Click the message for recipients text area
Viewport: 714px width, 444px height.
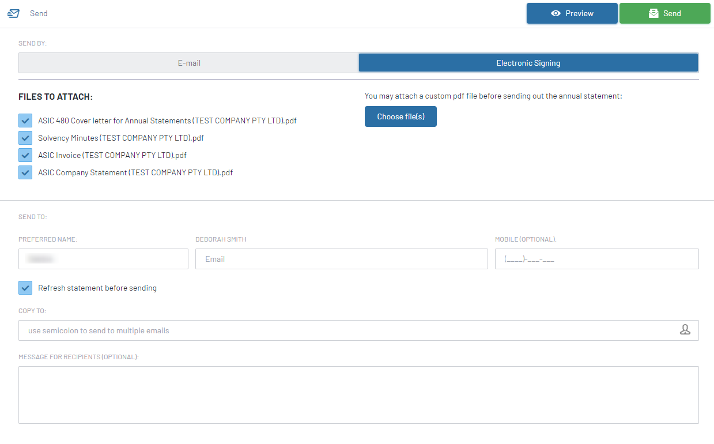tap(357, 394)
